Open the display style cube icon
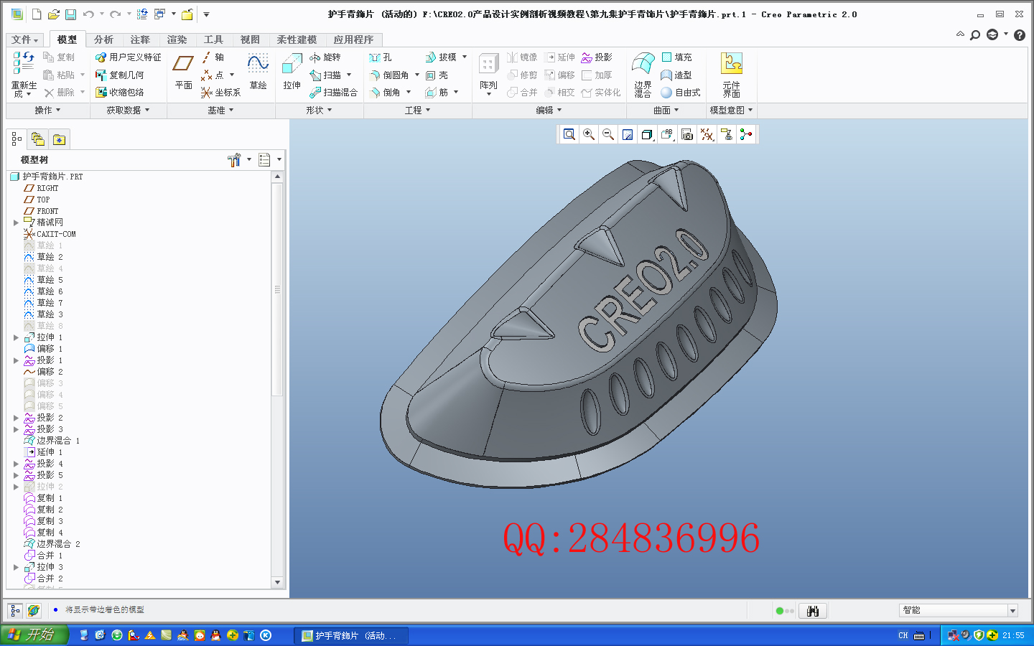This screenshot has width=1034, height=646. [x=647, y=134]
